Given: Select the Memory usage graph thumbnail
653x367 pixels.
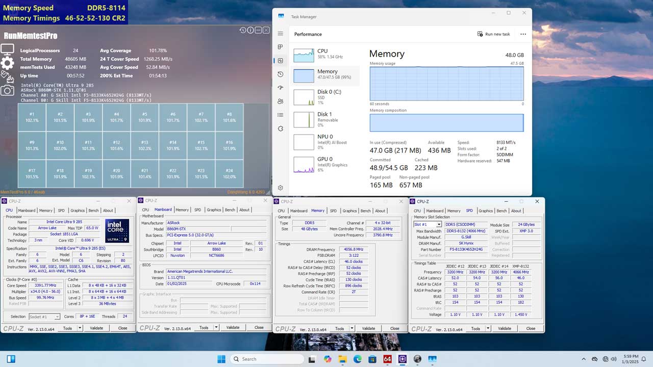Looking at the screenshot, I should pyautogui.click(x=304, y=75).
